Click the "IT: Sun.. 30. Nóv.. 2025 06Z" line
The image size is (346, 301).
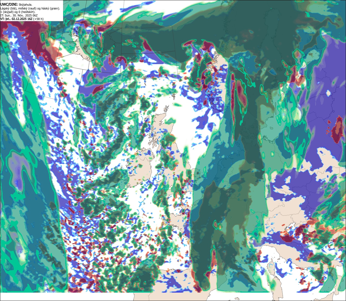[x=19, y=15]
